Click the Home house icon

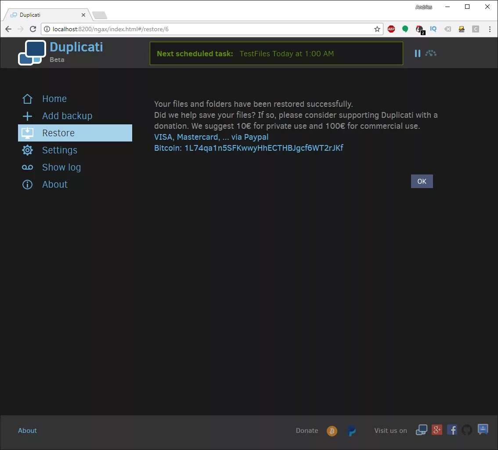pos(27,99)
